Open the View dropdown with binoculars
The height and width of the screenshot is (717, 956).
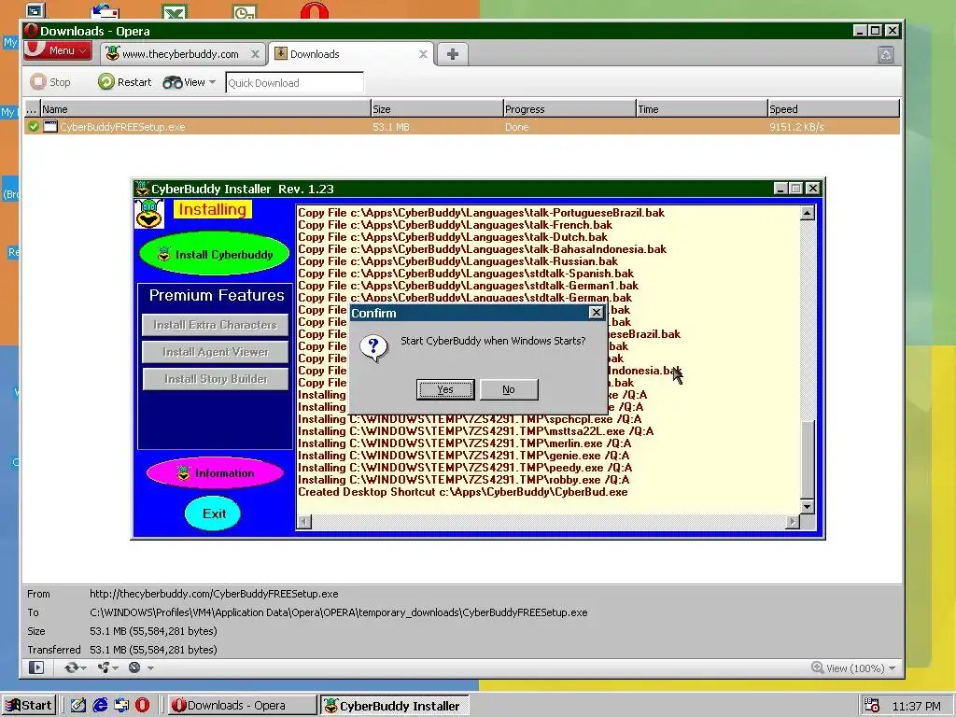(x=189, y=82)
